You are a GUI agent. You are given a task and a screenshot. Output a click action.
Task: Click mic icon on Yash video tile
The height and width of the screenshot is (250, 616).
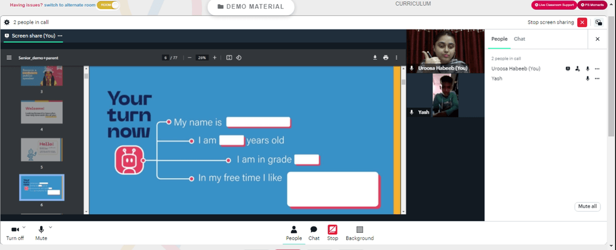tap(411, 112)
